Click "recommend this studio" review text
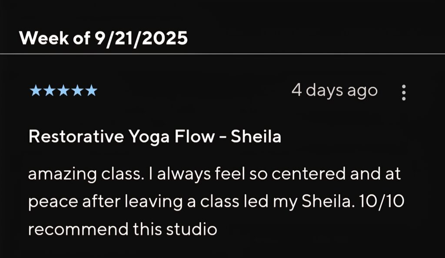Viewport: 445px width, 258px height. [x=123, y=228]
